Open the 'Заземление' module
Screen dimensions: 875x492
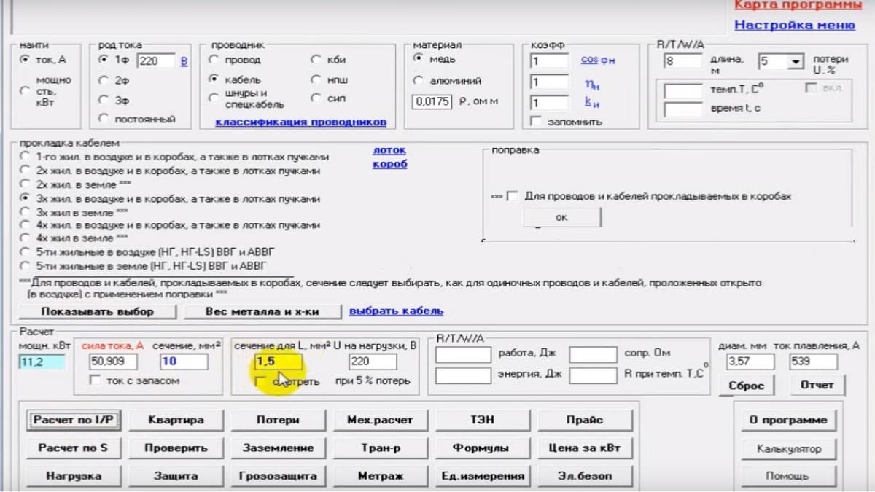278,448
